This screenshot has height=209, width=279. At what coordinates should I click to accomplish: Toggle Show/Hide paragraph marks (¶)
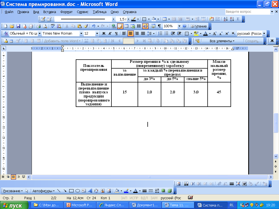[159, 26]
